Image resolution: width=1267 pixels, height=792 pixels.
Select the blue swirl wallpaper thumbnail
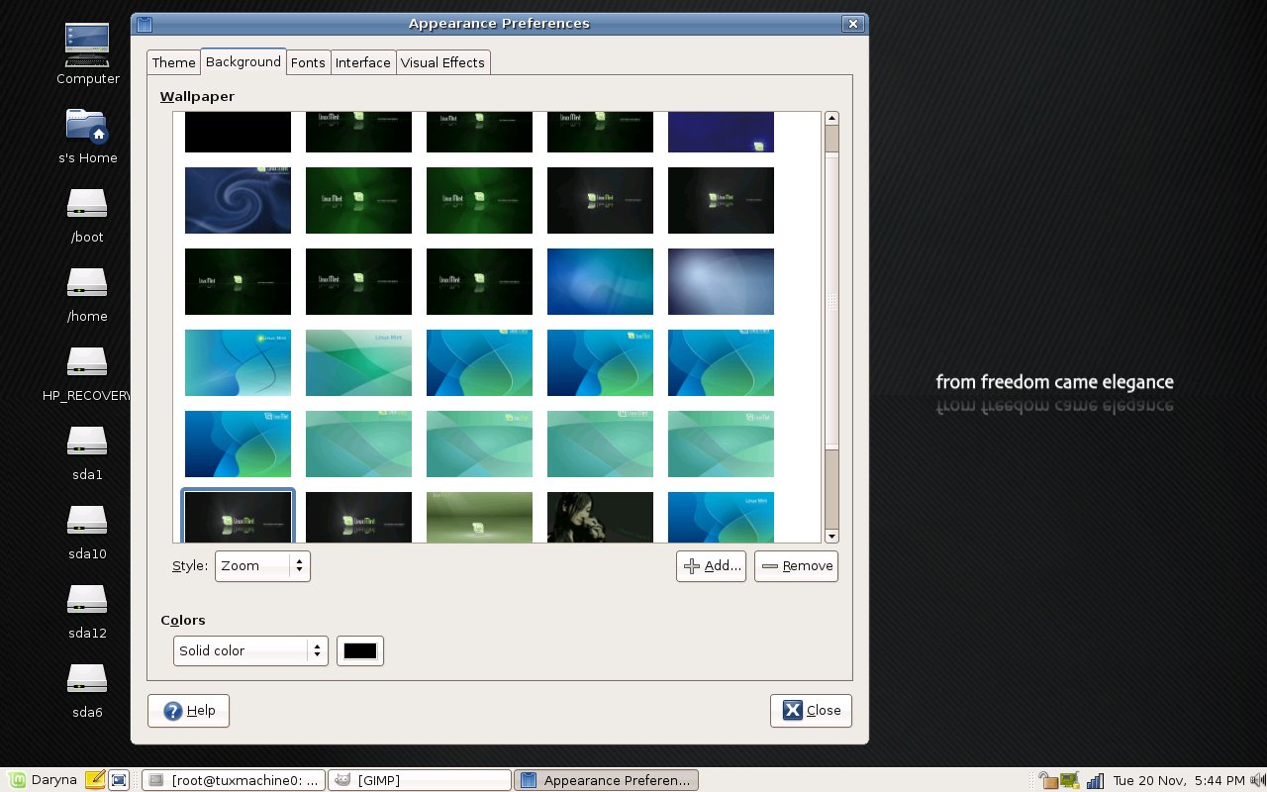coord(238,200)
